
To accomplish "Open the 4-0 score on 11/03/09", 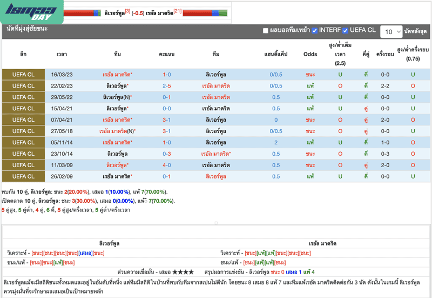I will tap(167, 165).
